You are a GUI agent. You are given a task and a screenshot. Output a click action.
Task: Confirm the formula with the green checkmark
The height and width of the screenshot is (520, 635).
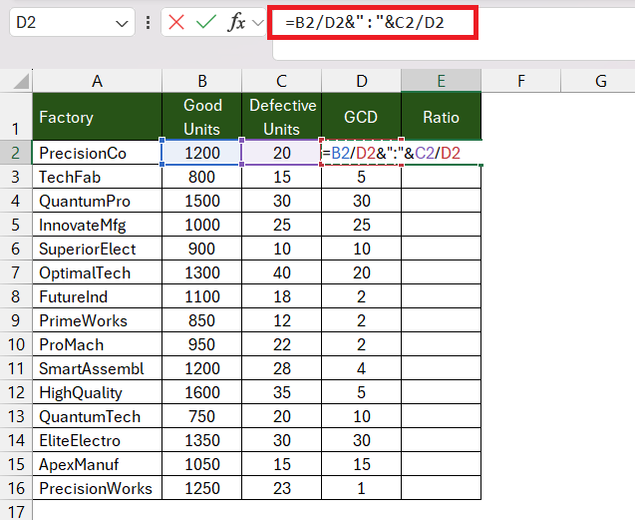click(x=206, y=22)
